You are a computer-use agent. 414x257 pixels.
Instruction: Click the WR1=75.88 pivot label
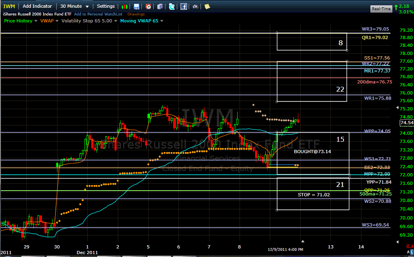point(378,98)
